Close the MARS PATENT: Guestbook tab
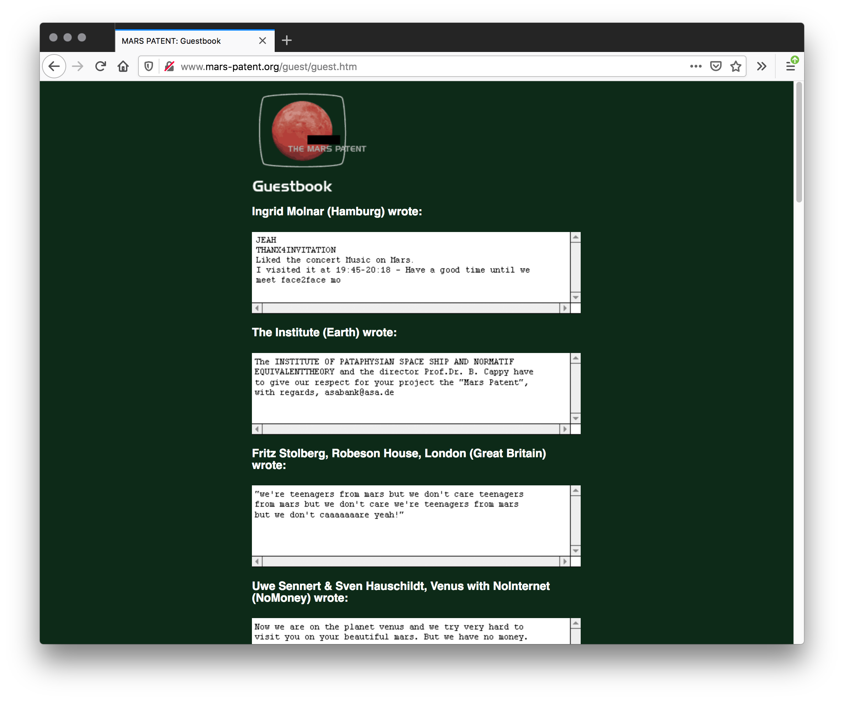The image size is (844, 701). [263, 41]
